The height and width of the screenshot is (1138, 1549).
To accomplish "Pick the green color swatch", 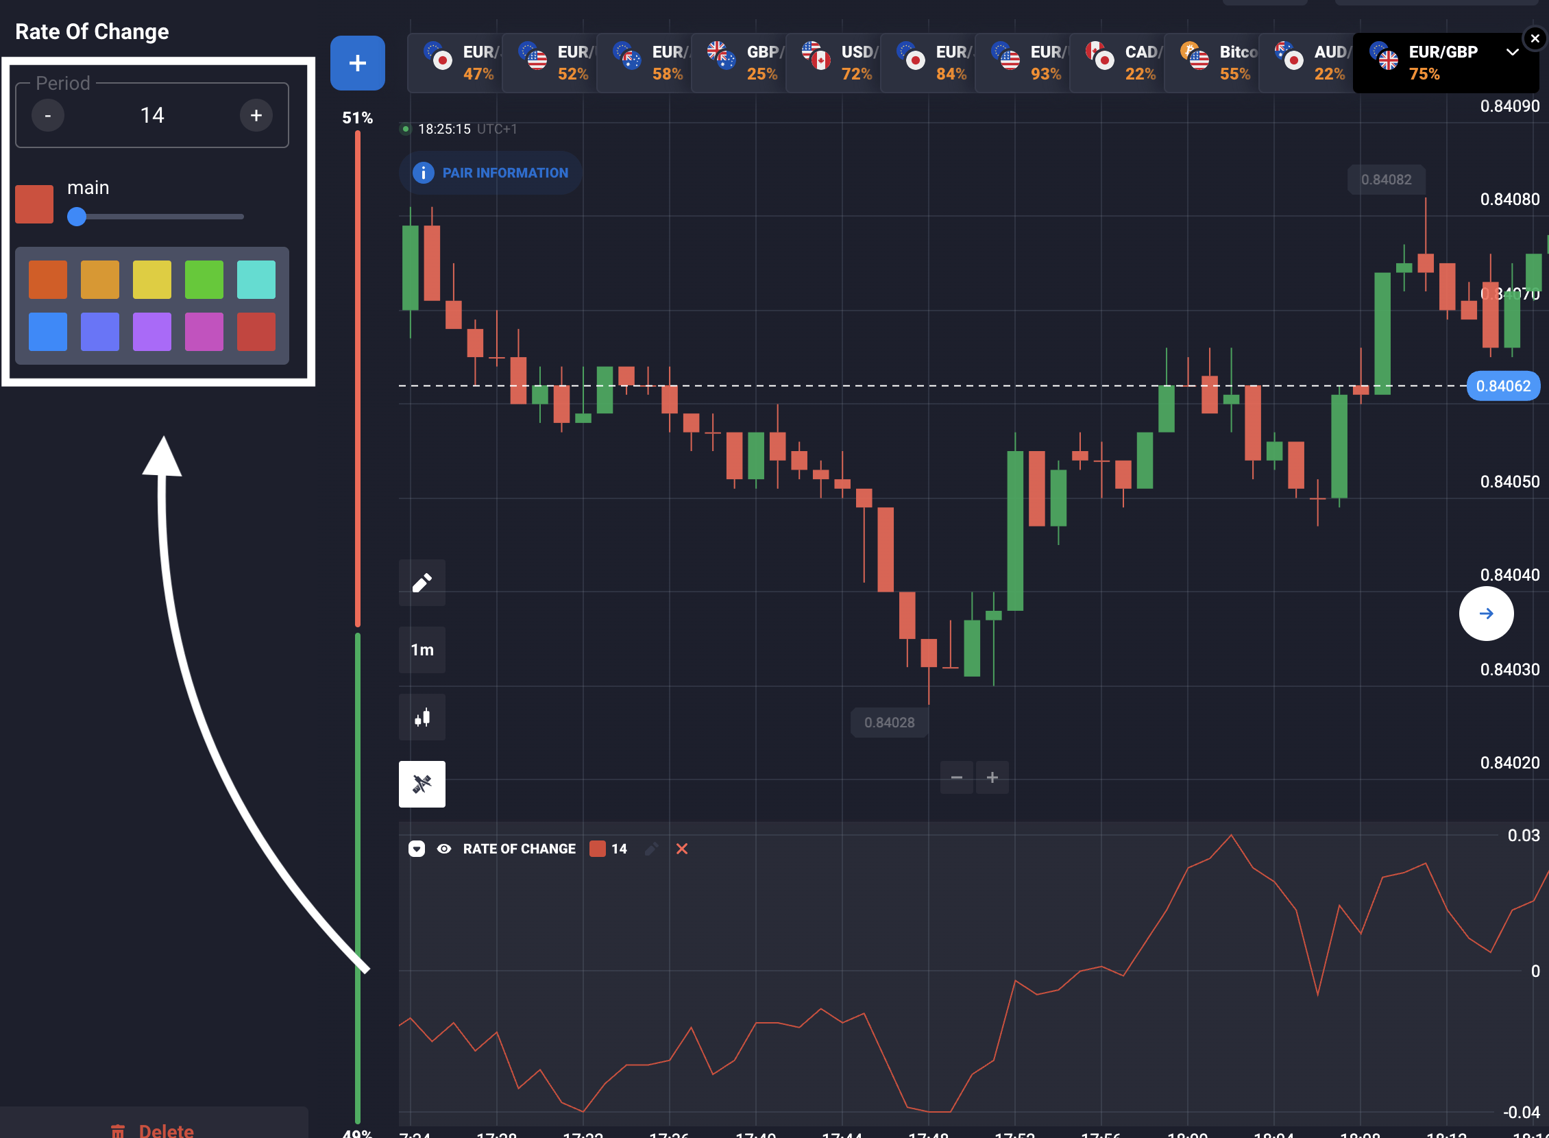I will (204, 280).
